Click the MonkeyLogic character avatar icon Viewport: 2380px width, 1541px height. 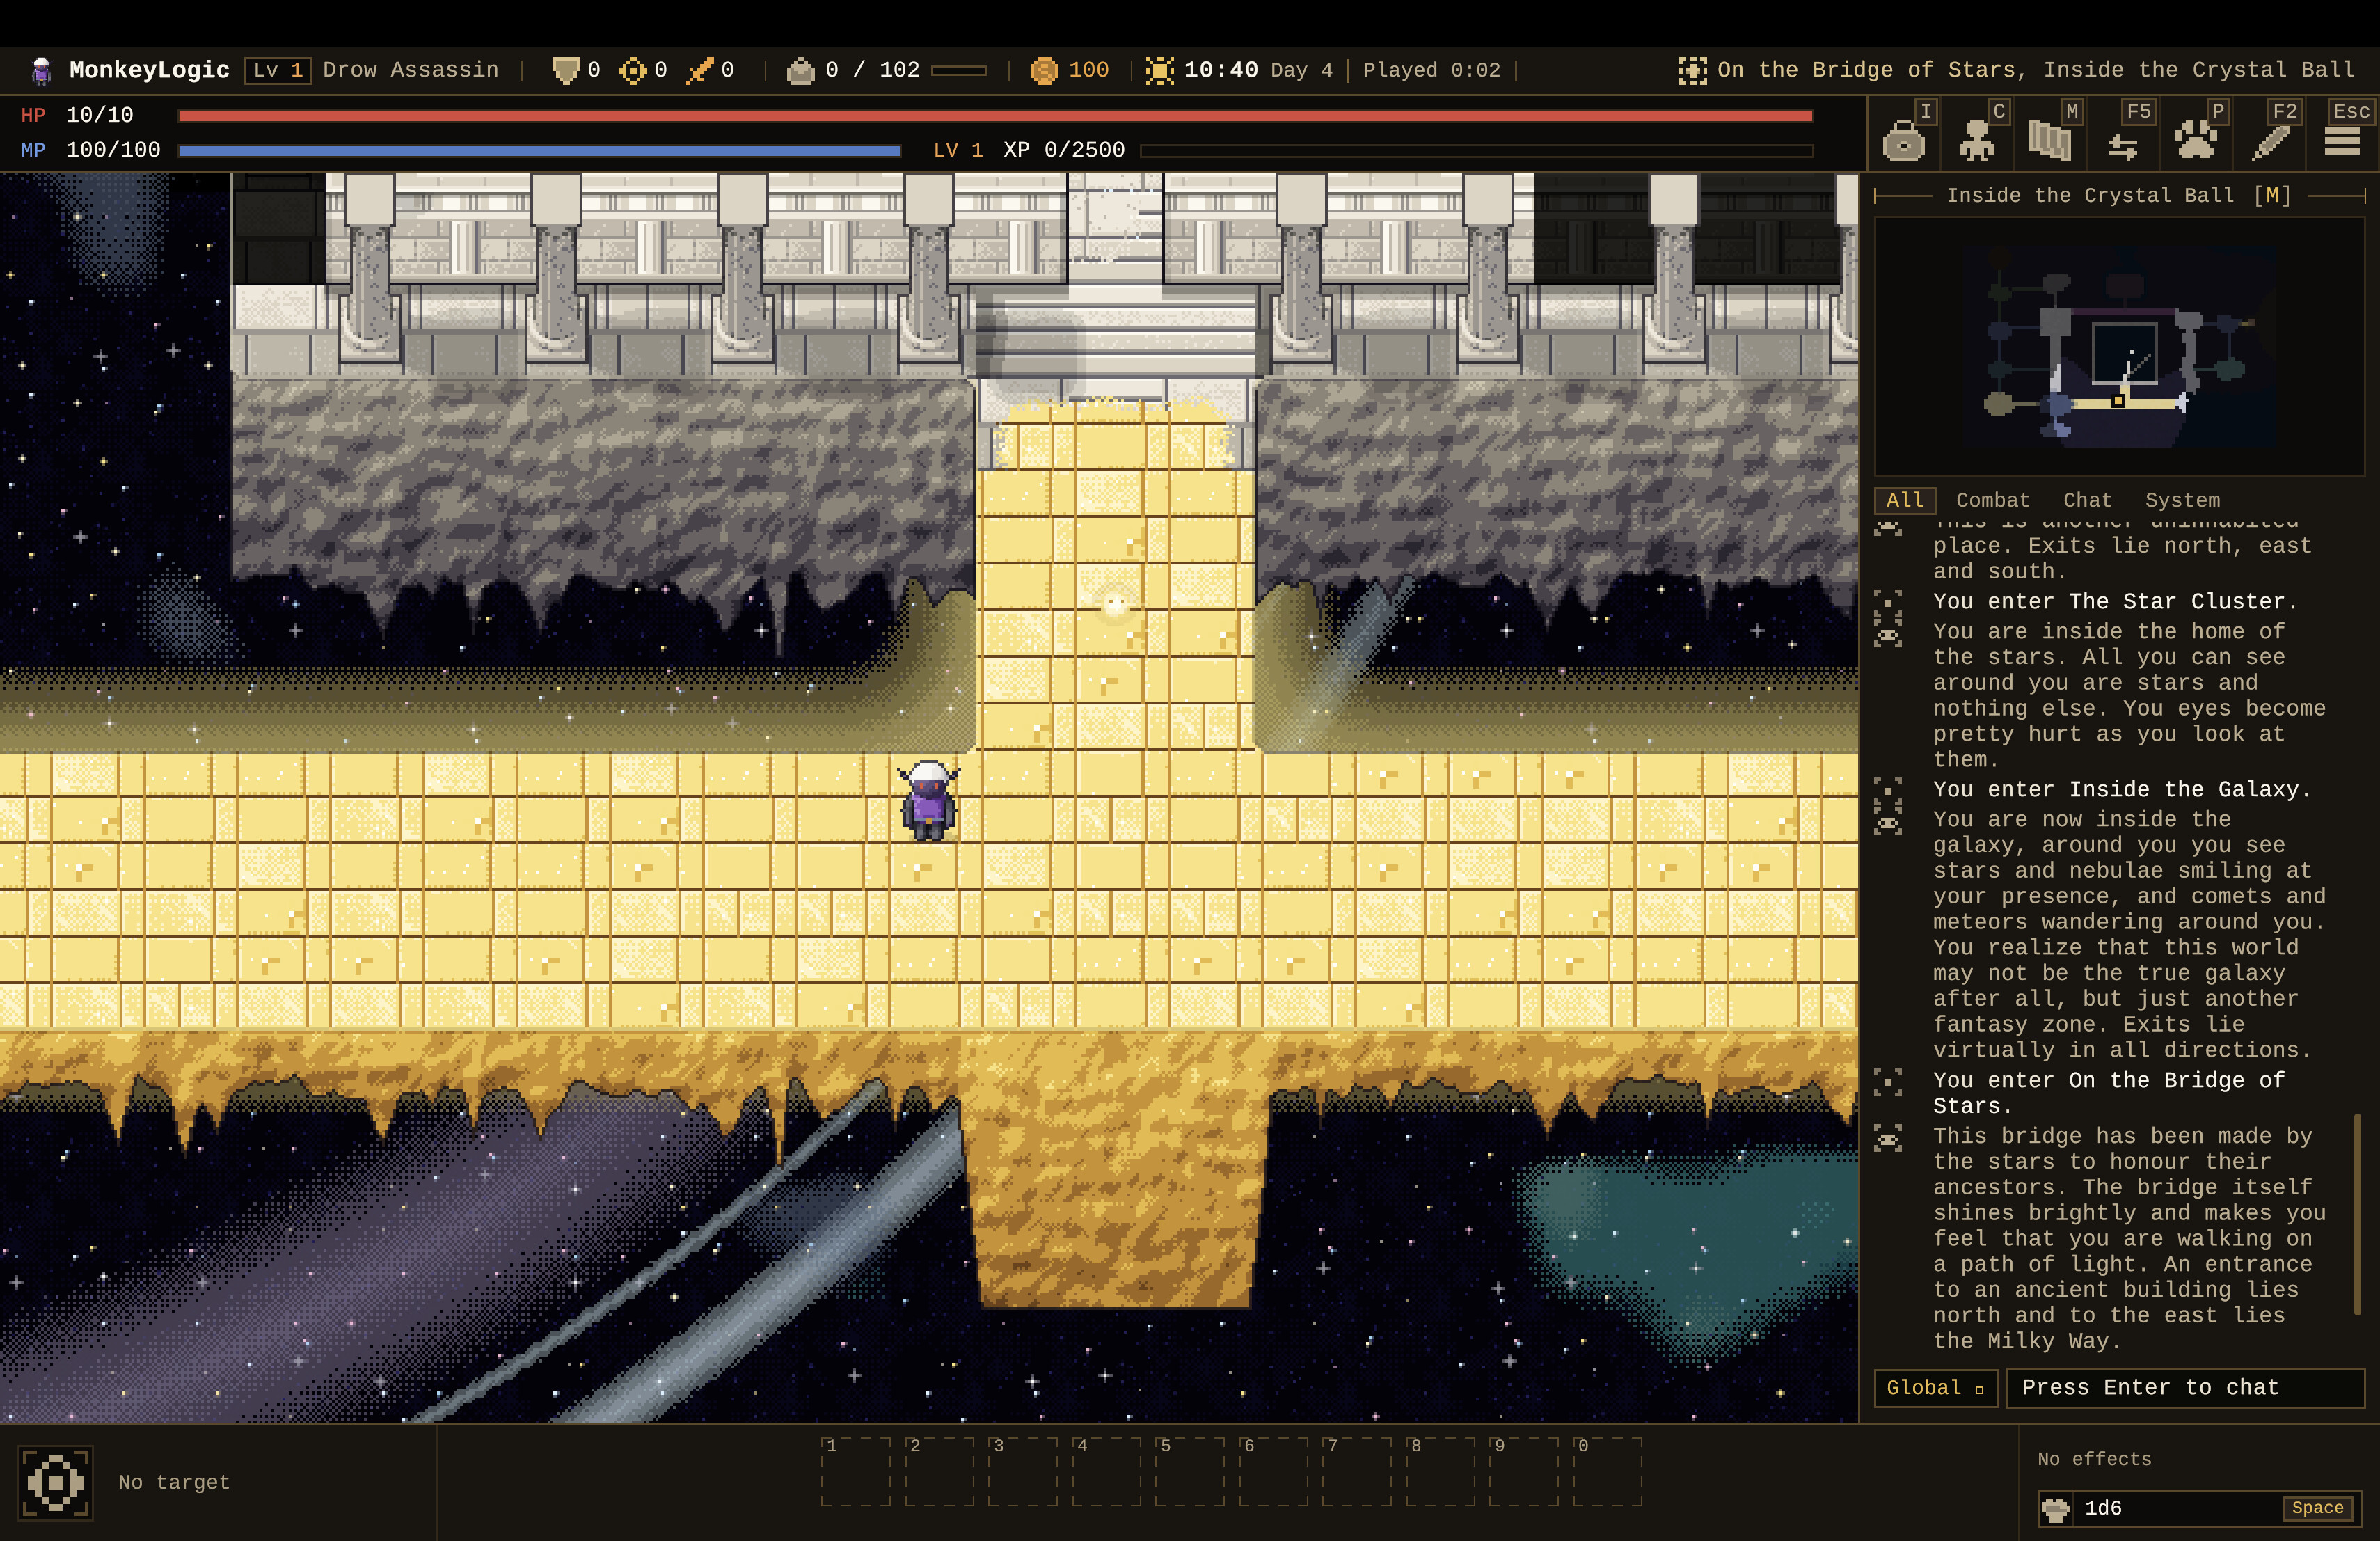pos(41,70)
